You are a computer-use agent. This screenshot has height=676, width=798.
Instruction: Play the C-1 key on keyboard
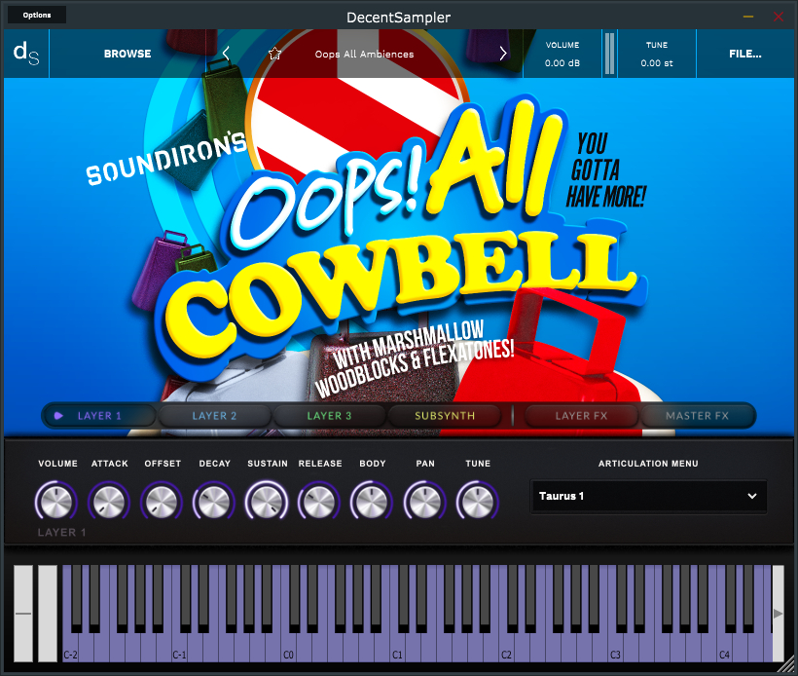pos(179,649)
